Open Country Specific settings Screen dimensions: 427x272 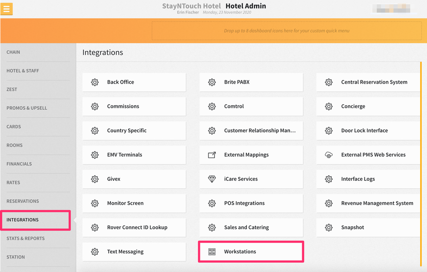coord(134,131)
